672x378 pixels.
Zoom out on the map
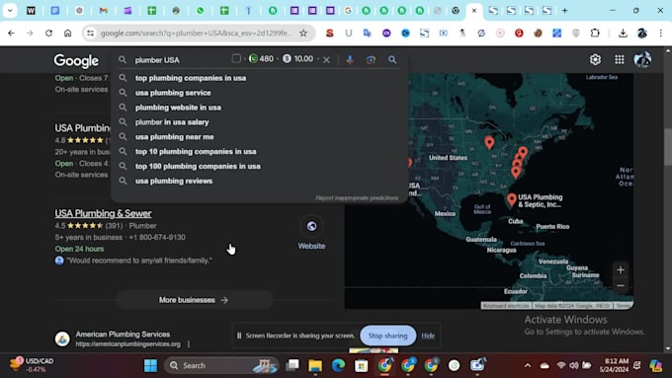(x=621, y=285)
